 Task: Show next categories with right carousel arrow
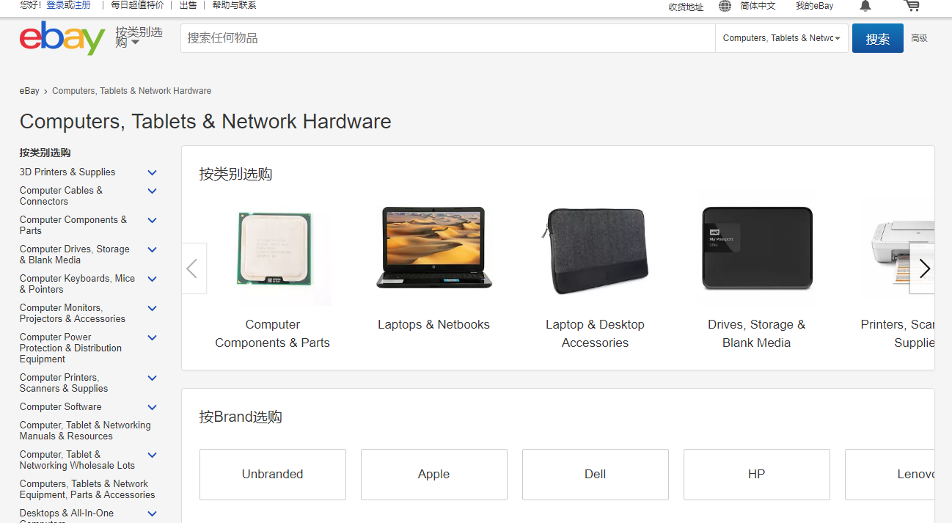(923, 268)
